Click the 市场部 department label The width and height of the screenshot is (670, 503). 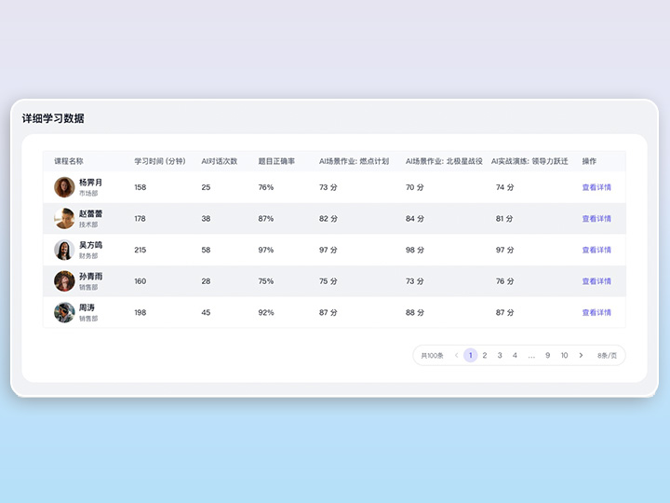pos(88,194)
